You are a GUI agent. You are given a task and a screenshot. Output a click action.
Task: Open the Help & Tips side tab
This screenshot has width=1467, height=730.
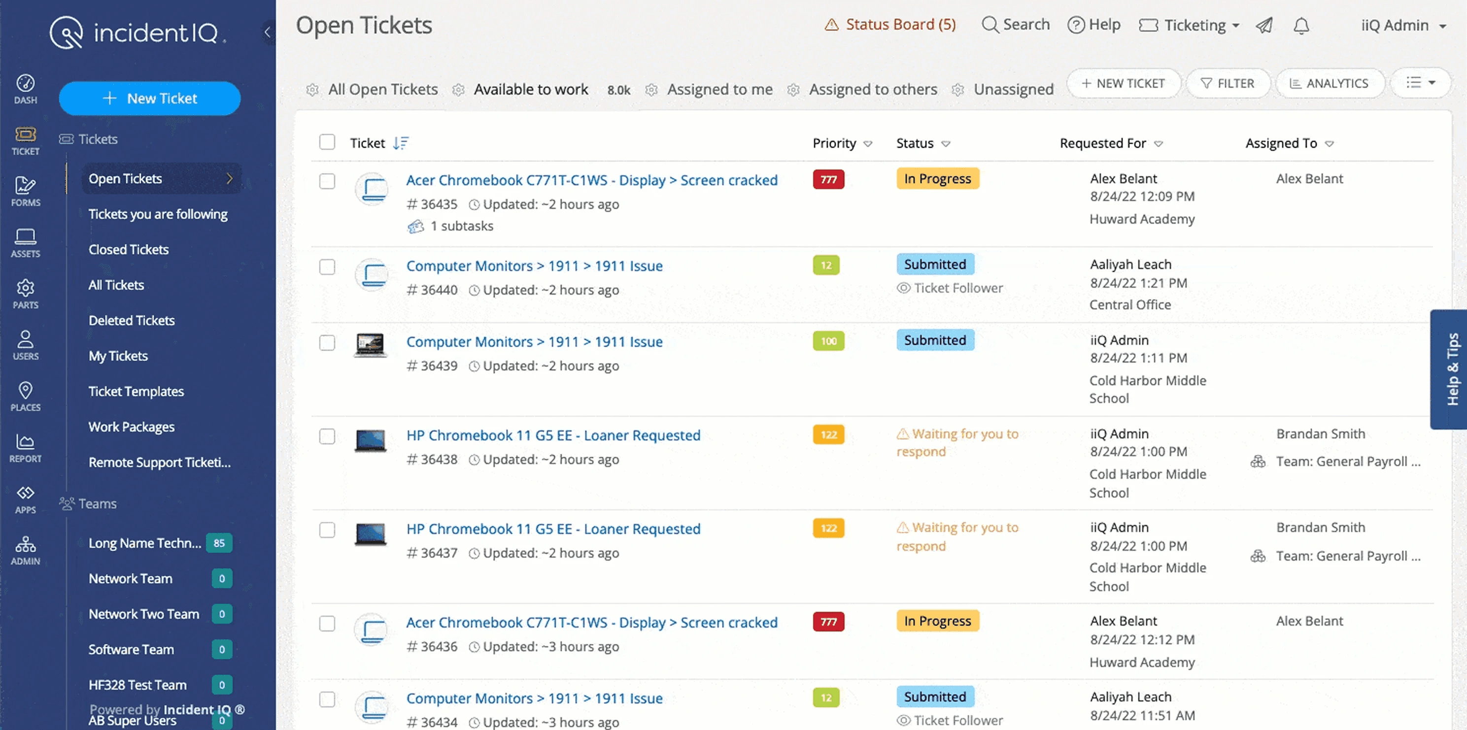click(x=1449, y=369)
